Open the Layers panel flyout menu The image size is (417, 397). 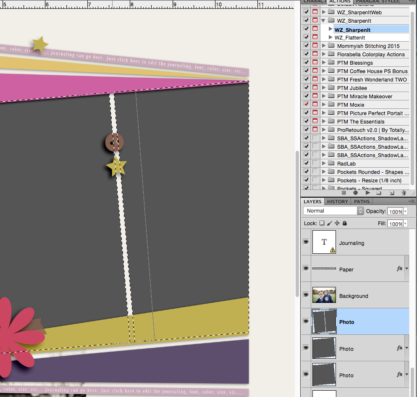(412, 202)
